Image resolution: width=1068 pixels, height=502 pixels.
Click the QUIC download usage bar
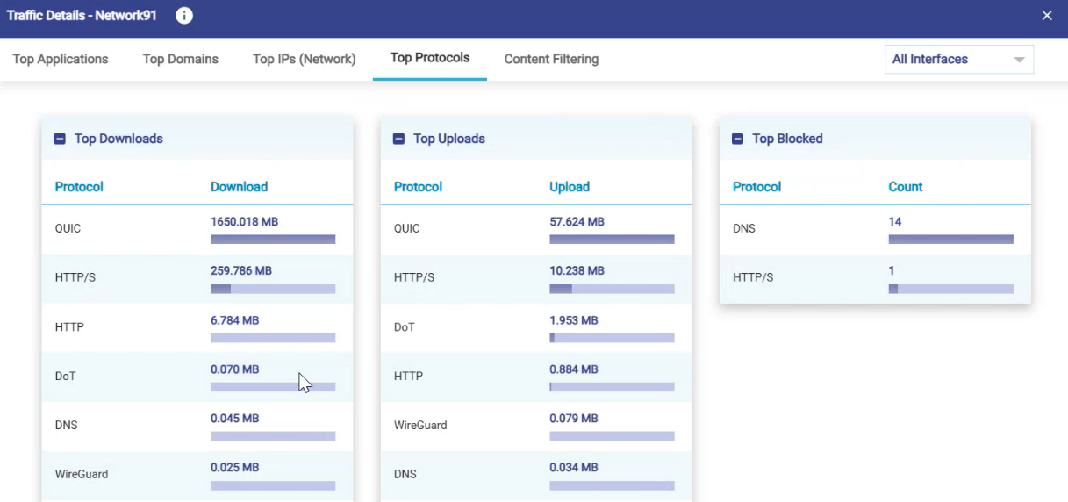pyautogui.click(x=273, y=240)
